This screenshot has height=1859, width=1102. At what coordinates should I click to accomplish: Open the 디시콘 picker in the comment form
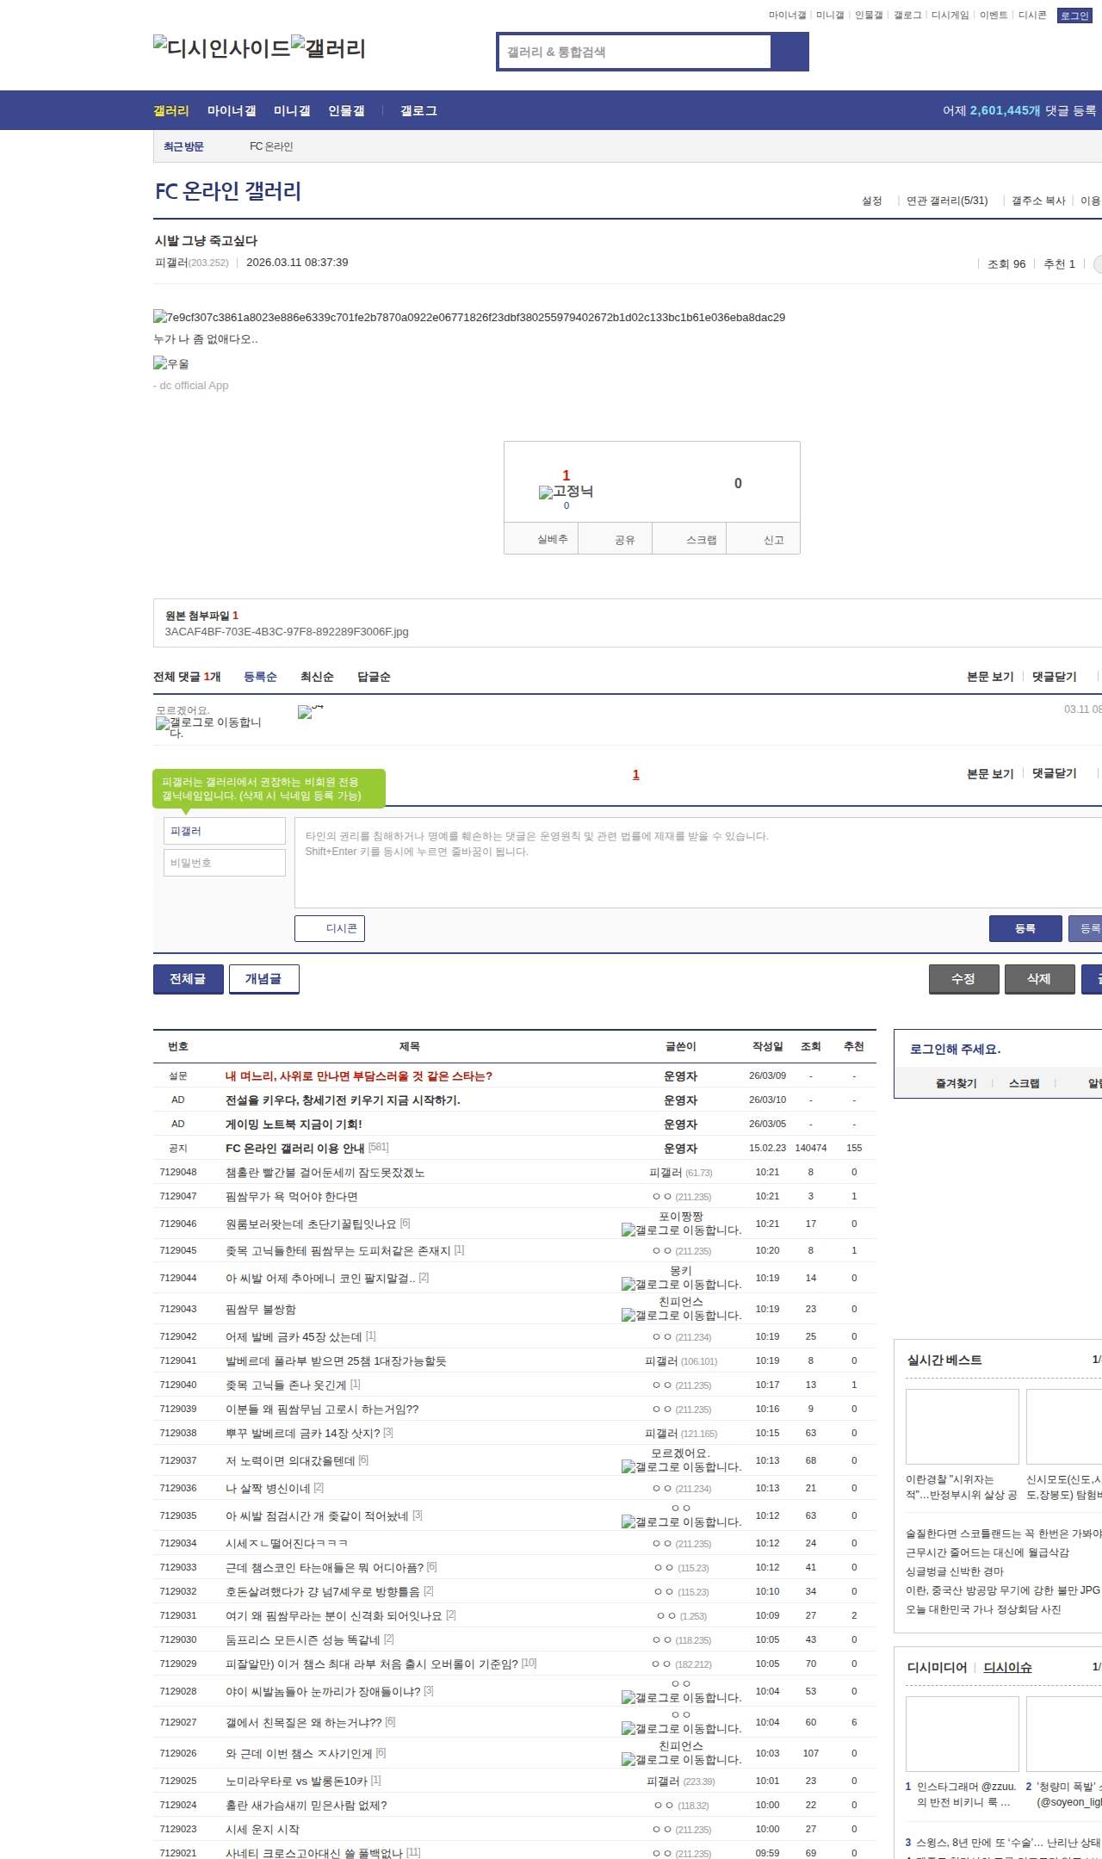330,928
